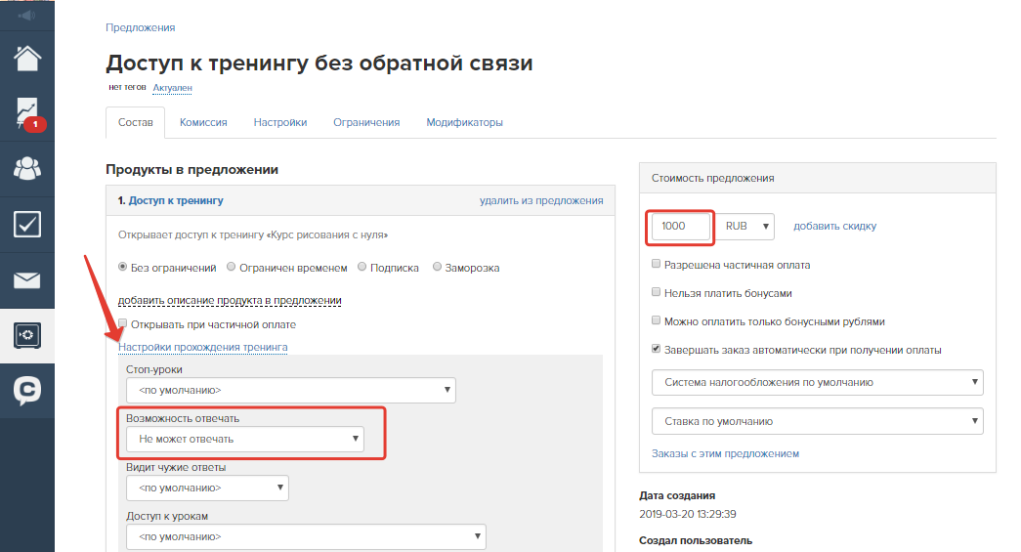
Task: Open the chat bubble icon in sidebar
Action: click(27, 391)
